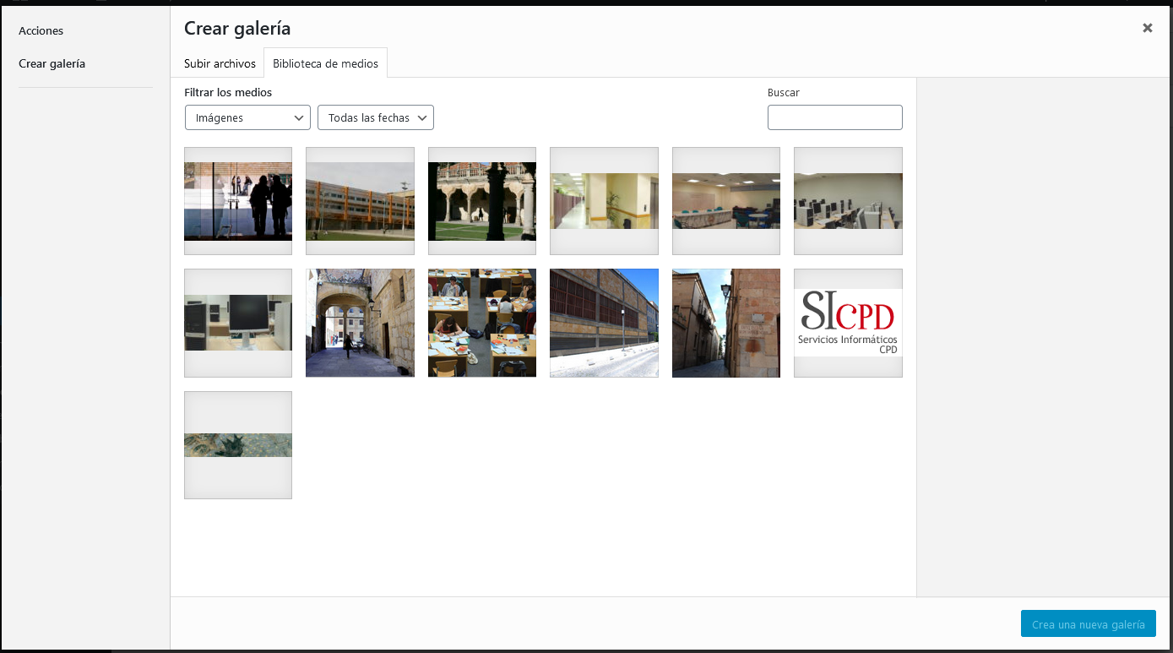Select thumbnail of meeting room with tables

[x=726, y=201]
